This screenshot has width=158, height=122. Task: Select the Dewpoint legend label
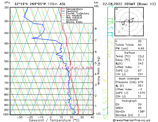click(72, 11)
